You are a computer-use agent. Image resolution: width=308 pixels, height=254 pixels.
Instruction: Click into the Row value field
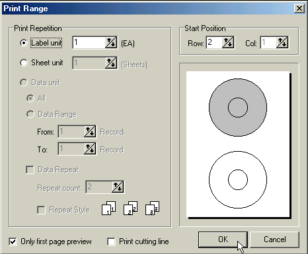point(214,42)
